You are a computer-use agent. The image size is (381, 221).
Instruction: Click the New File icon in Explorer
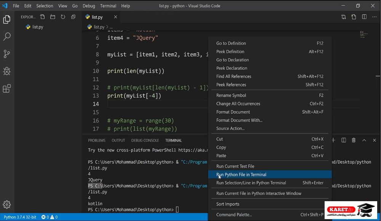tap(43, 17)
